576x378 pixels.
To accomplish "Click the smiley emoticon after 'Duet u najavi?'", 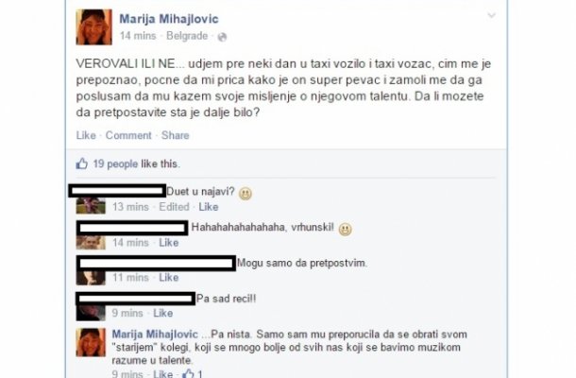I will (246, 194).
